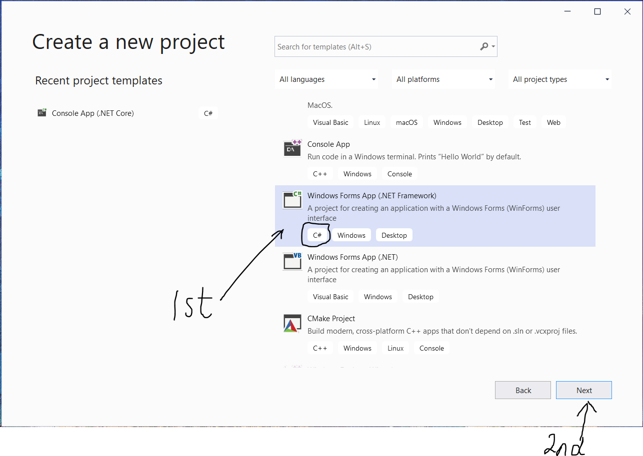
Task: Click the C# tag under Windows Forms (.NET Framework)
Action: click(317, 235)
